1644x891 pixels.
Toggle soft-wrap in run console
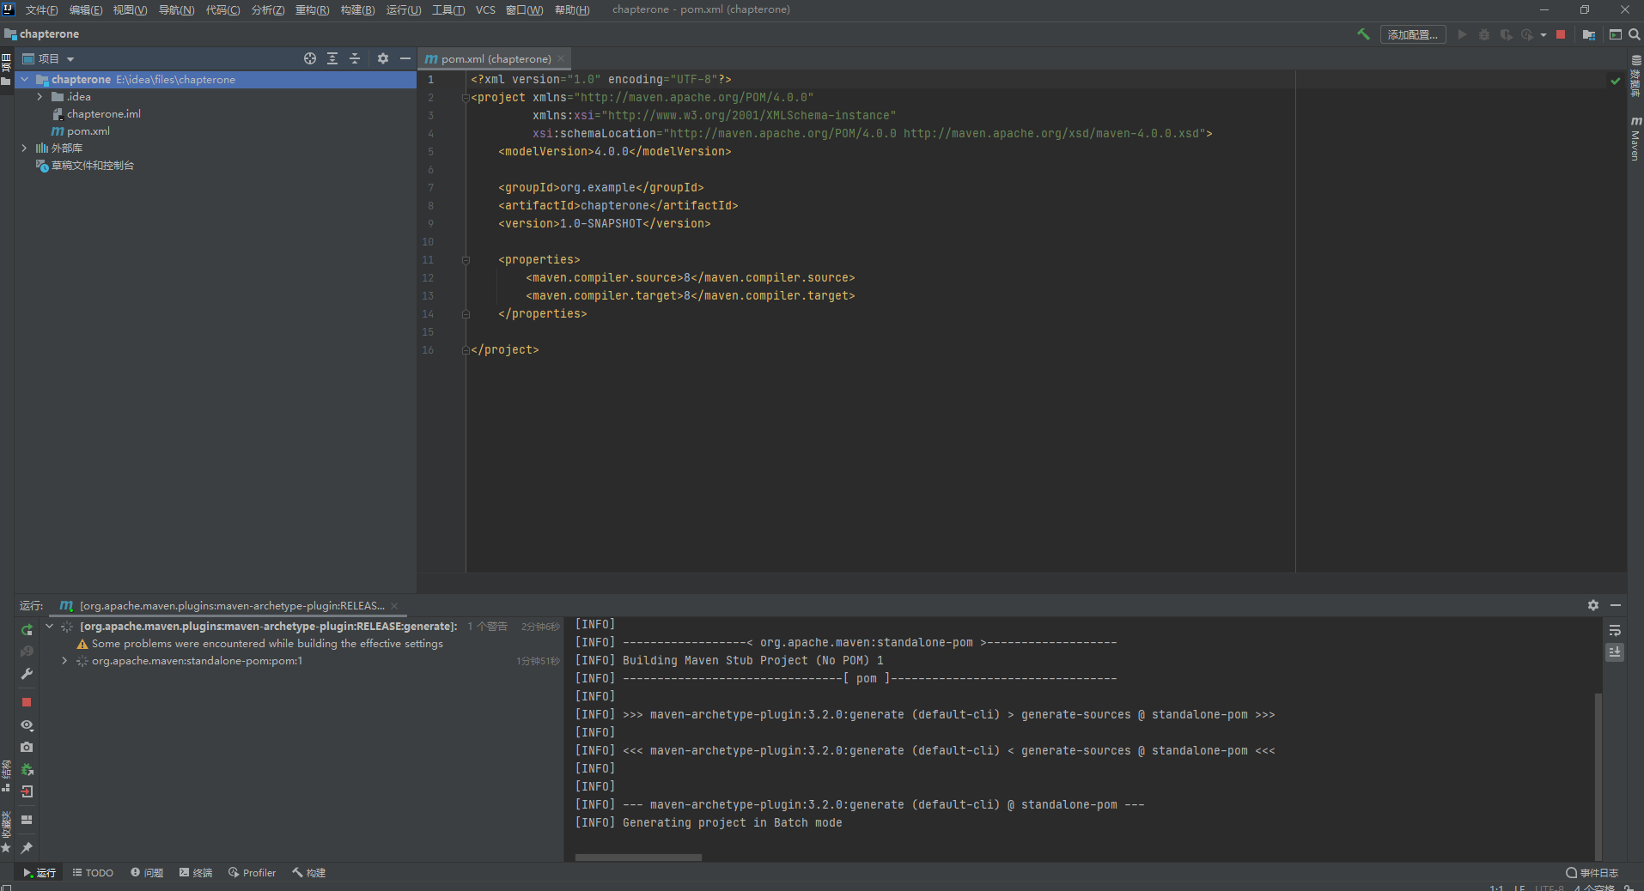pos(1615,630)
